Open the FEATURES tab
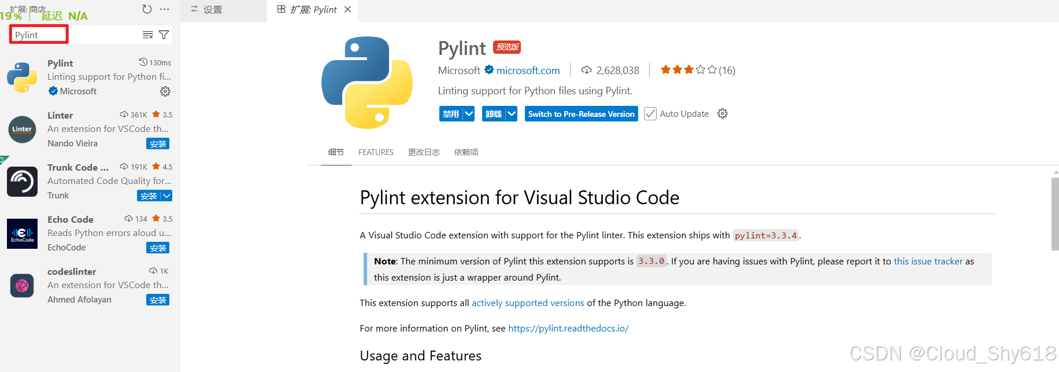 click(x=376, y=152)
